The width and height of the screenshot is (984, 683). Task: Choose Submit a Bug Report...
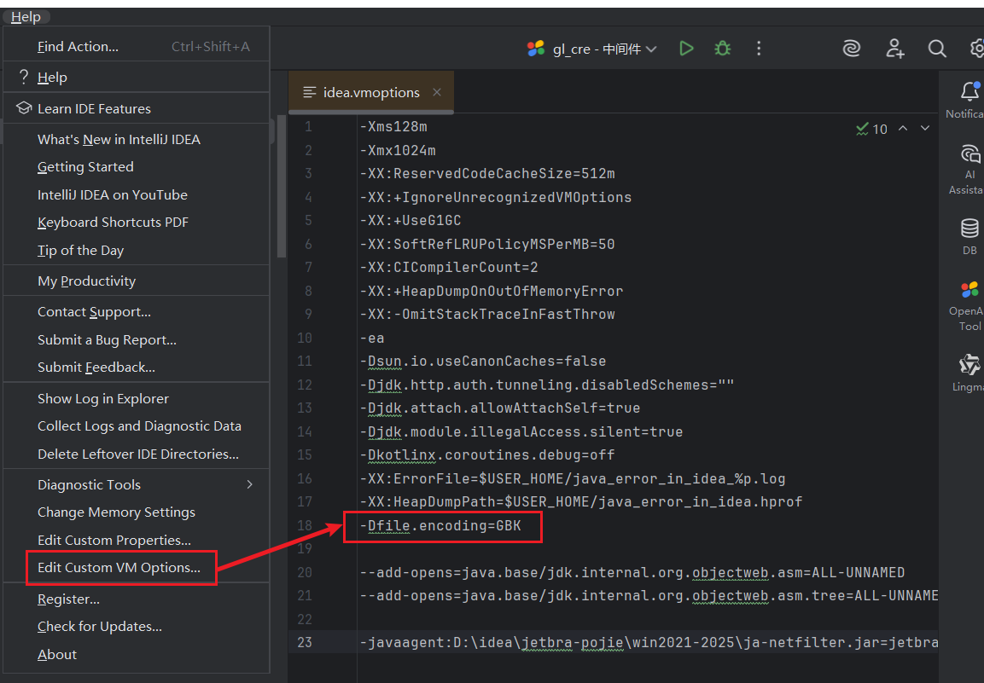tap(137, 339)
